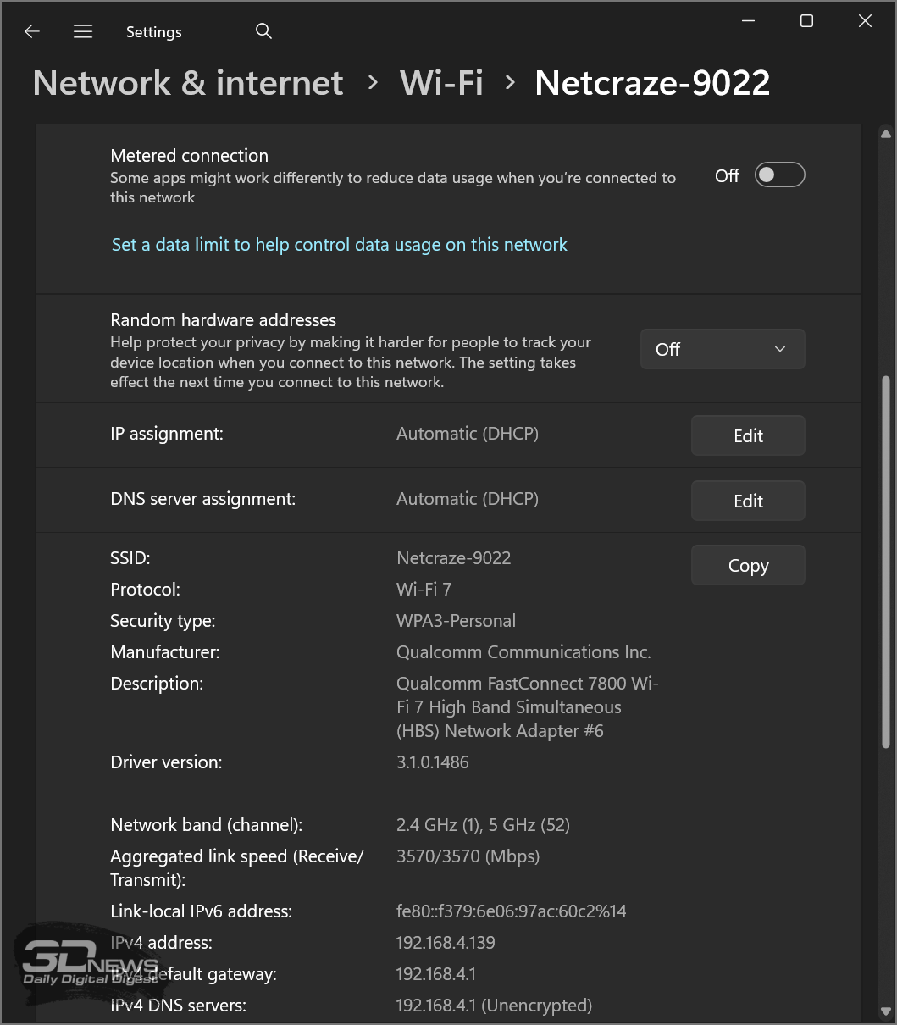Click the Link-local IPv6 address value

(x=511, y=911)
